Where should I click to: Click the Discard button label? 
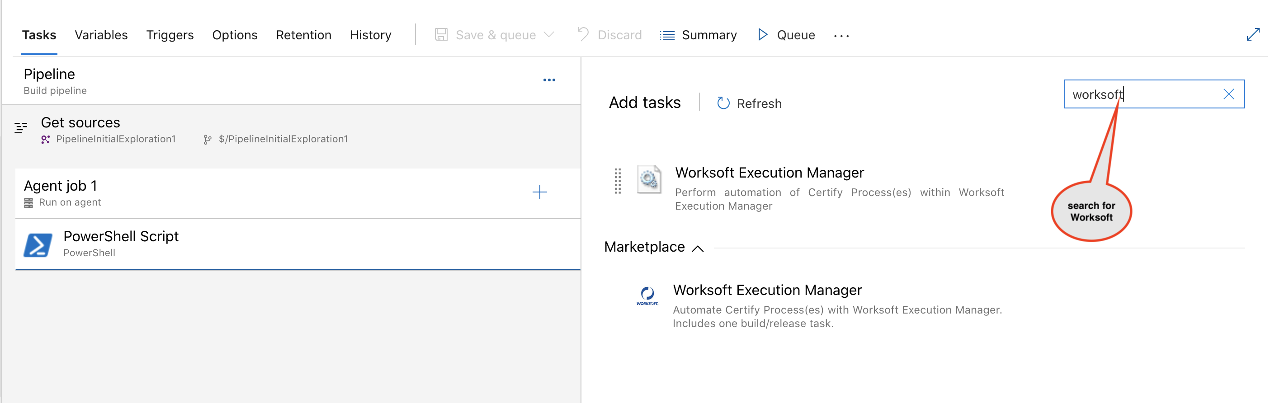(x=619, y=35)
